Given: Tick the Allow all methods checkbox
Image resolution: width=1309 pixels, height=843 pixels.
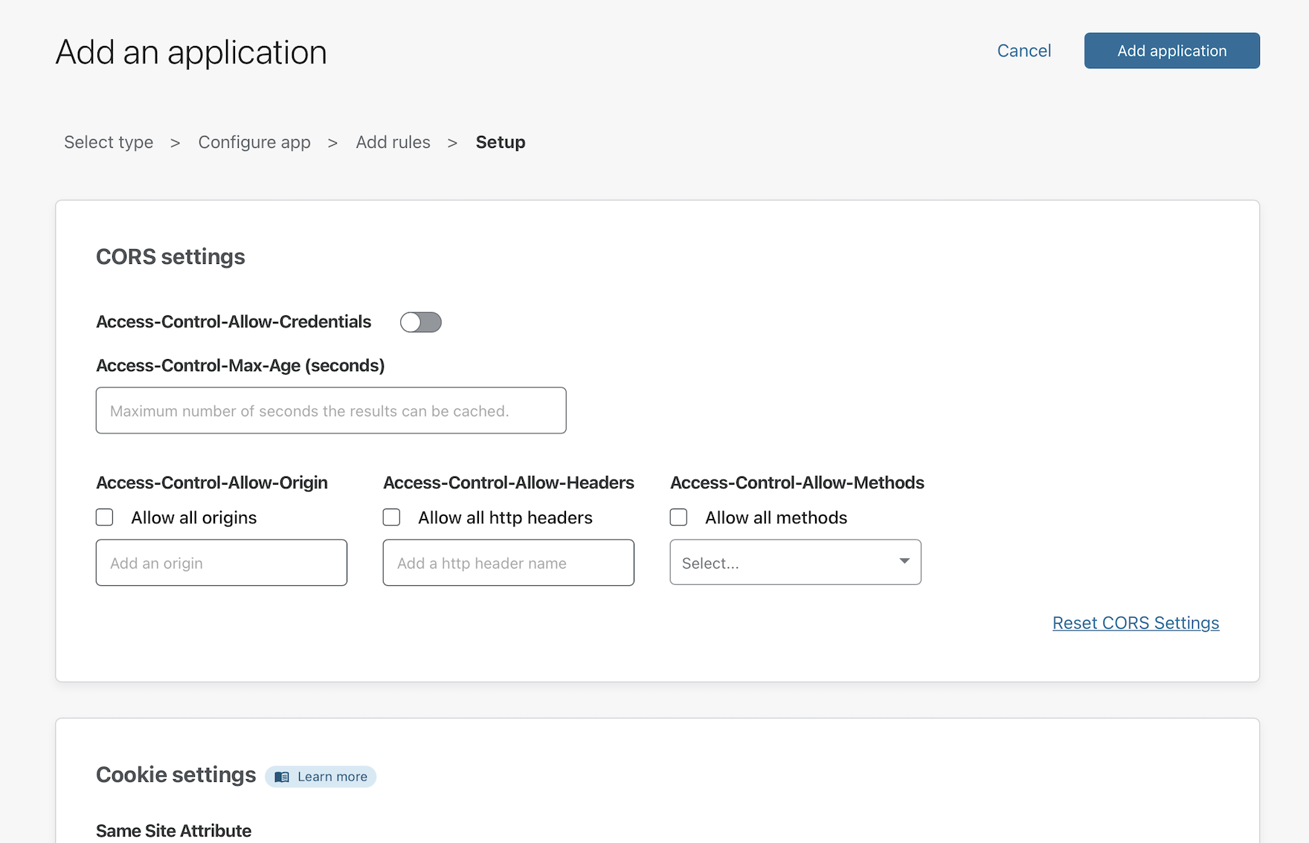Looking at the screenshot, I should tap(679, 517).
